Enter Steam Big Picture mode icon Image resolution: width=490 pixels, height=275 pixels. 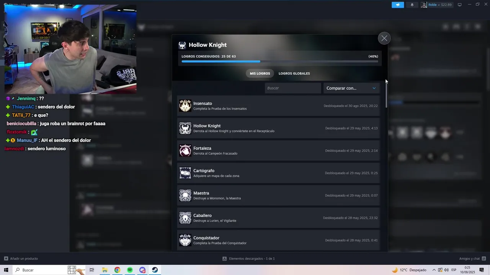(459, 5)
